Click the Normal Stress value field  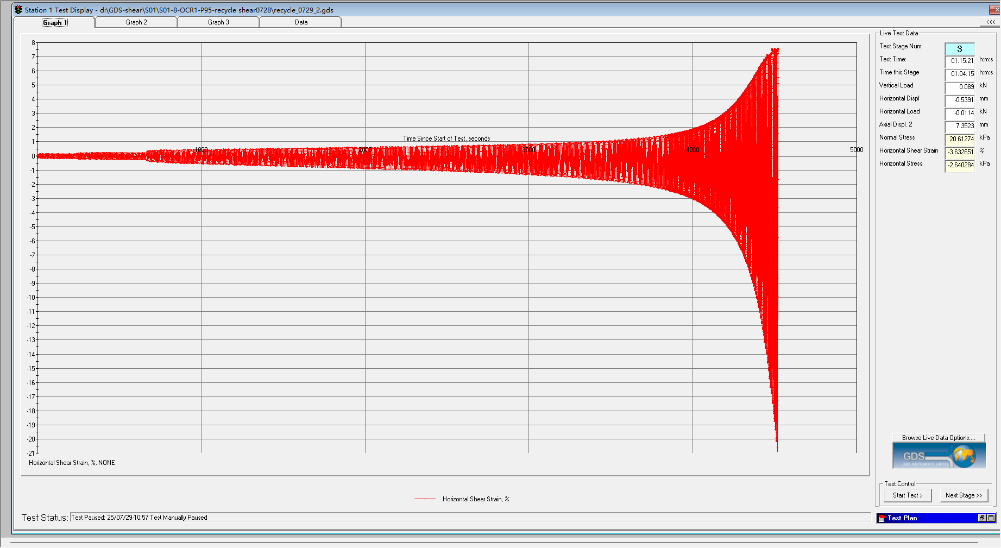[x=960, y=139]
